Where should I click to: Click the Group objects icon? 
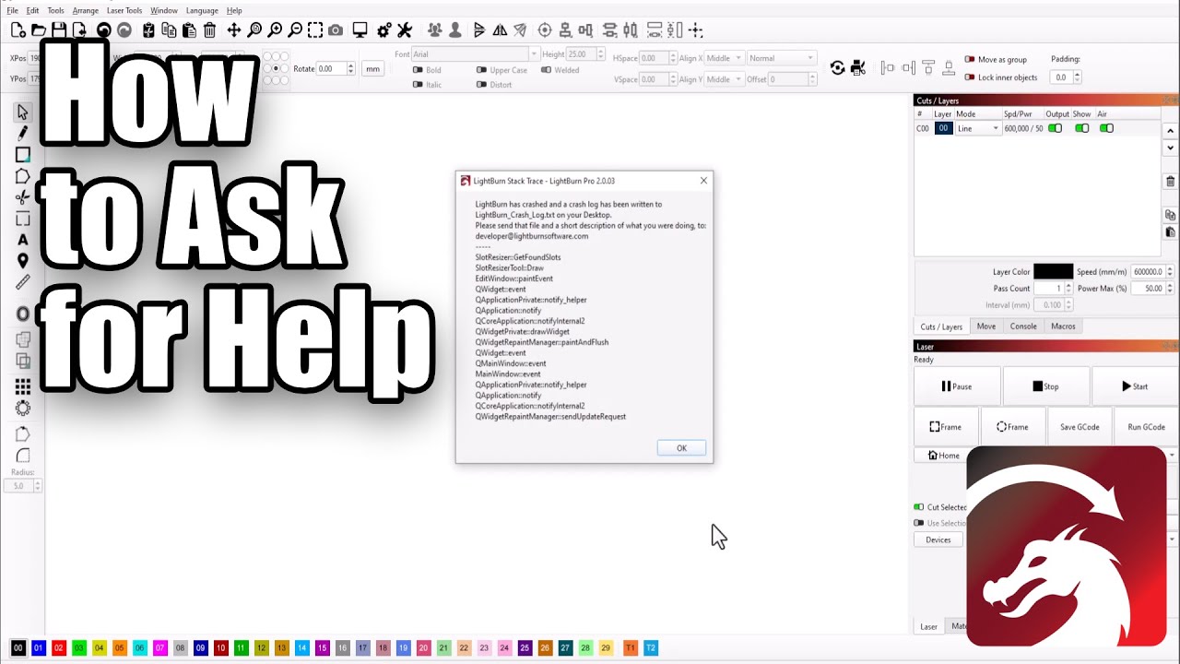point(434,30)
